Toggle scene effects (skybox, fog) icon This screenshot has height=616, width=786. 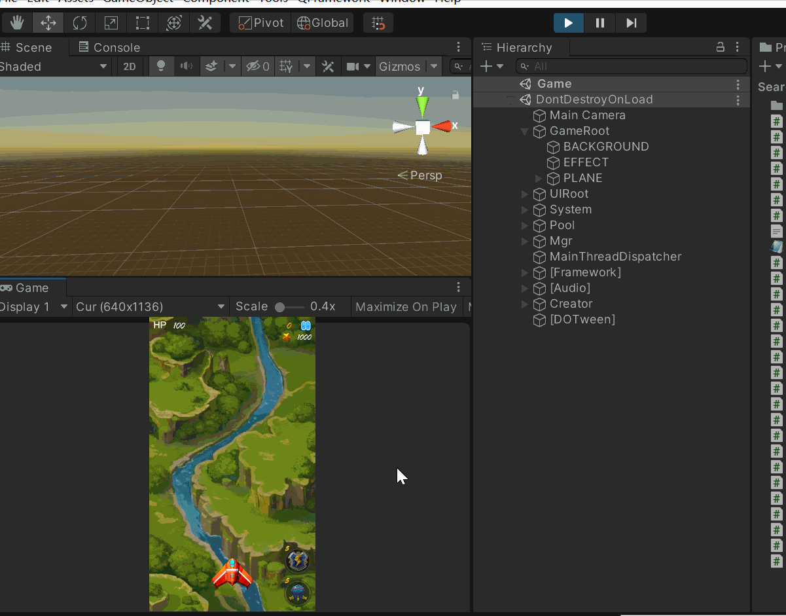point(211,66)
